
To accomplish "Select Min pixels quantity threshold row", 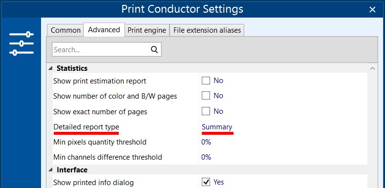I will [x=210, y=142].
